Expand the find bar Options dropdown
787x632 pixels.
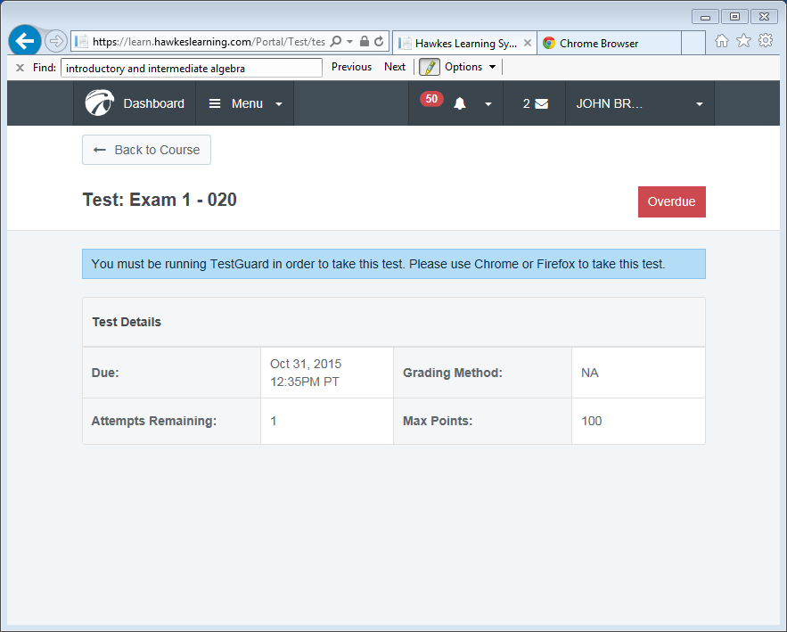point(491,67)
